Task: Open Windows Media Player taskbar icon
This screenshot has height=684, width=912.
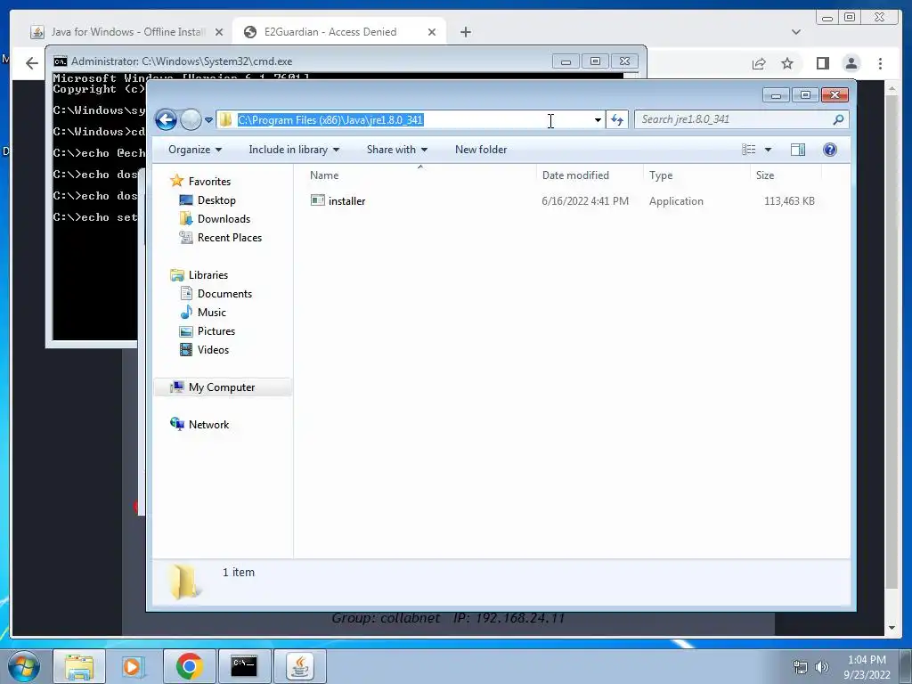Action: (133, 666)
